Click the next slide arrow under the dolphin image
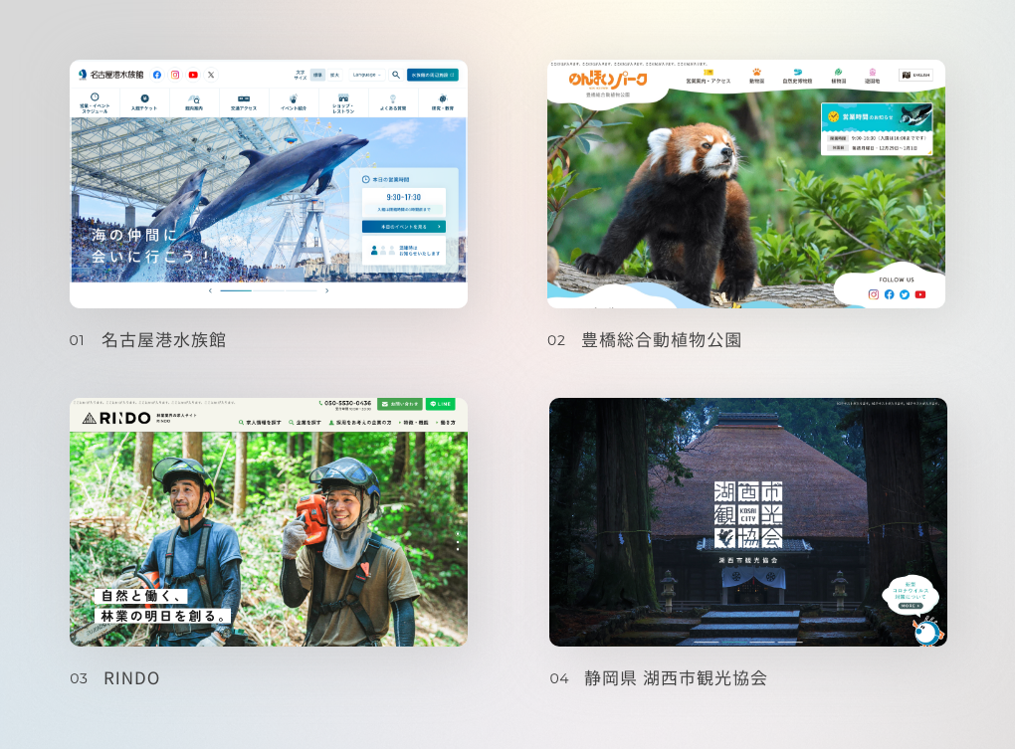The image size is (1015, 749). pyautogui.click(x=327, y=291)
